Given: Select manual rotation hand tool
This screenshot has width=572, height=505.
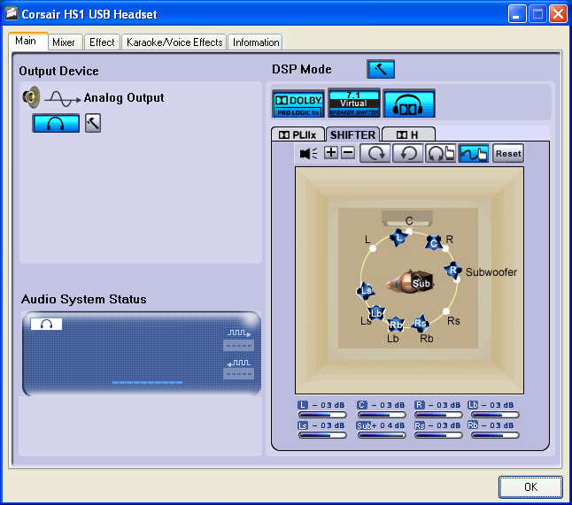Looking at the screenshot, I should pos(440,153).
